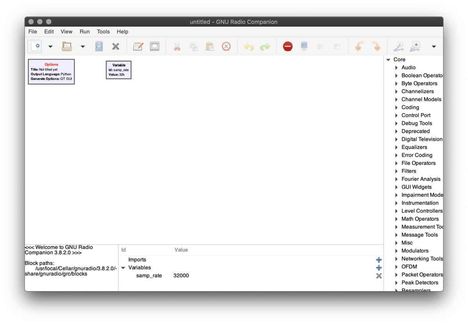This screenshot has height=324, width=468.
Task: Kill the flowgraph with the stop square icon
Action: [337, 46]
